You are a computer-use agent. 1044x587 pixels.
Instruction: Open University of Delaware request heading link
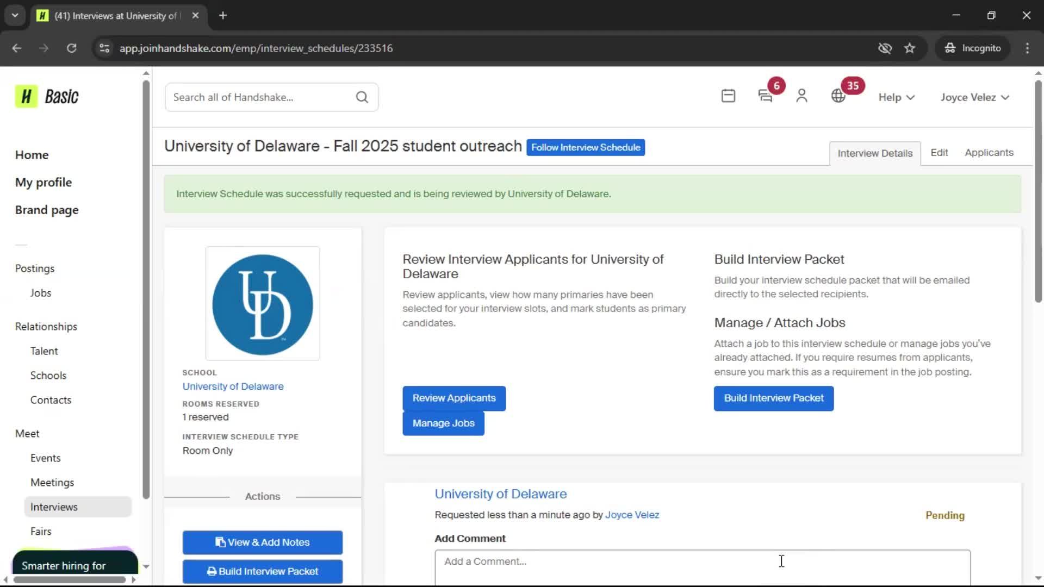[x=500, y=494]
